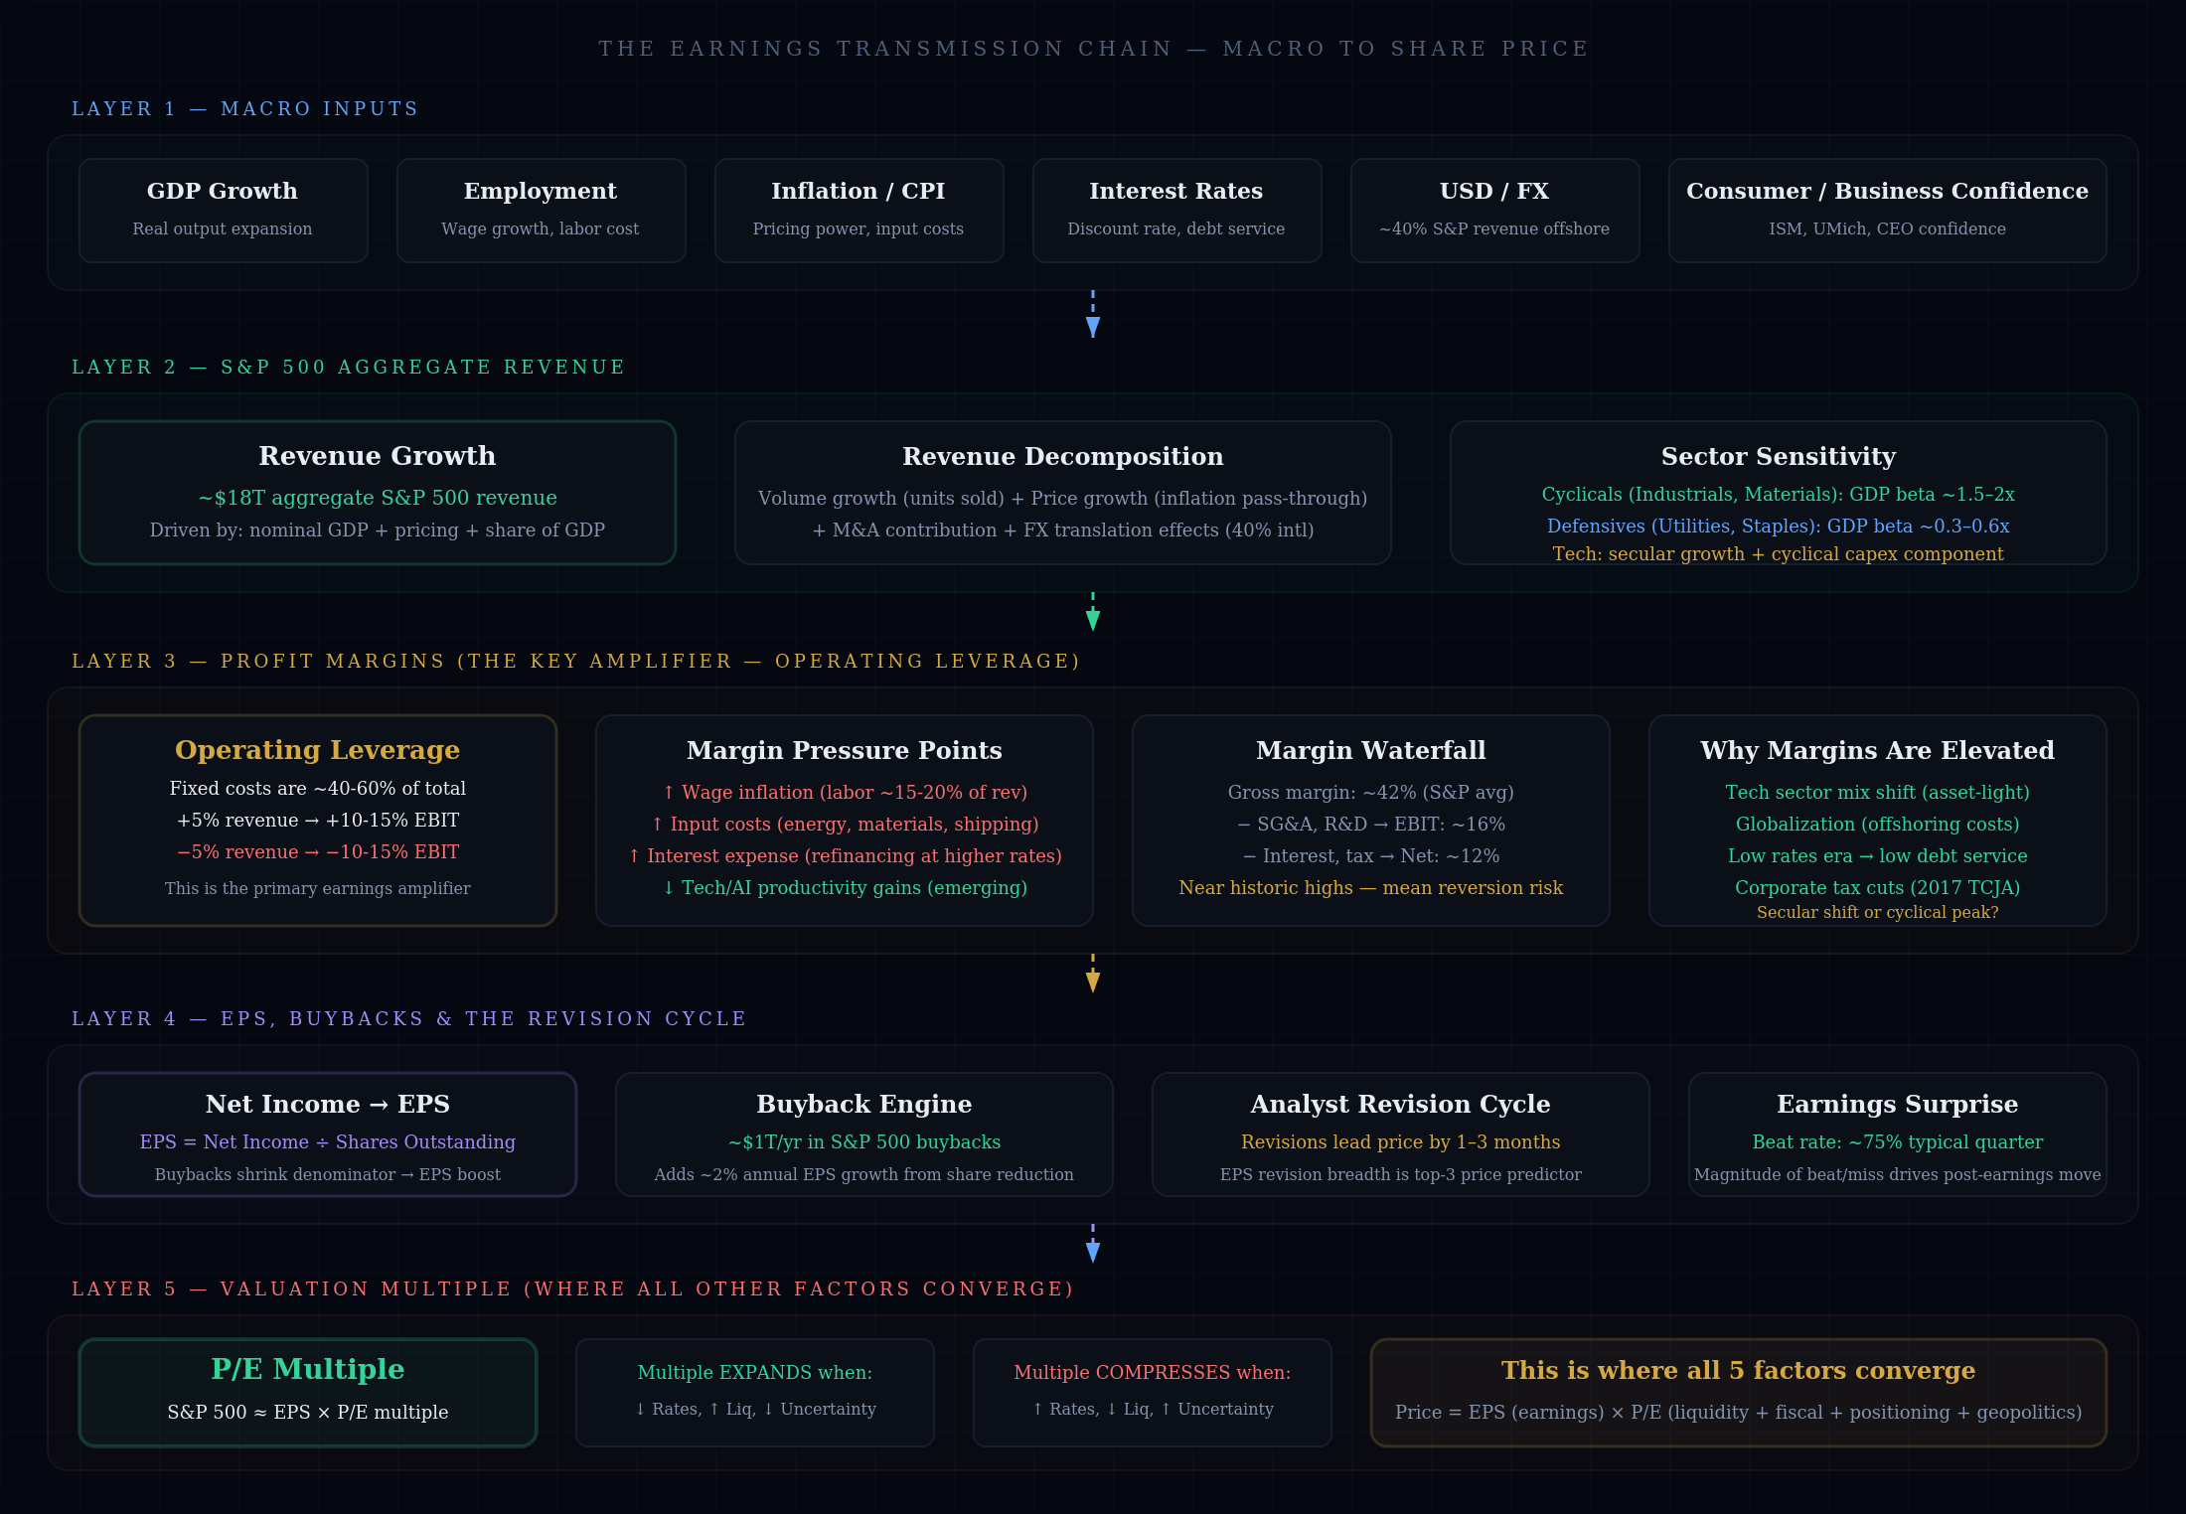2186x1514 pixels.
Task: Click the GDP Growth card
Action: click(x=223, y=210)
